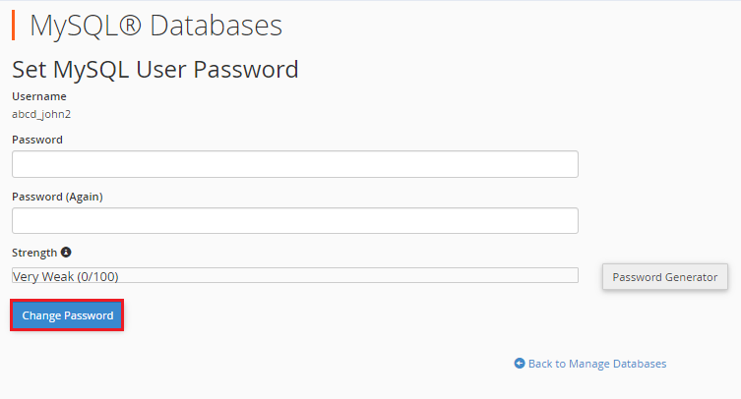Click the (0/100) strength score
Image resolution: width=741 pixels, height=399 pixels.
pos(103,276)
